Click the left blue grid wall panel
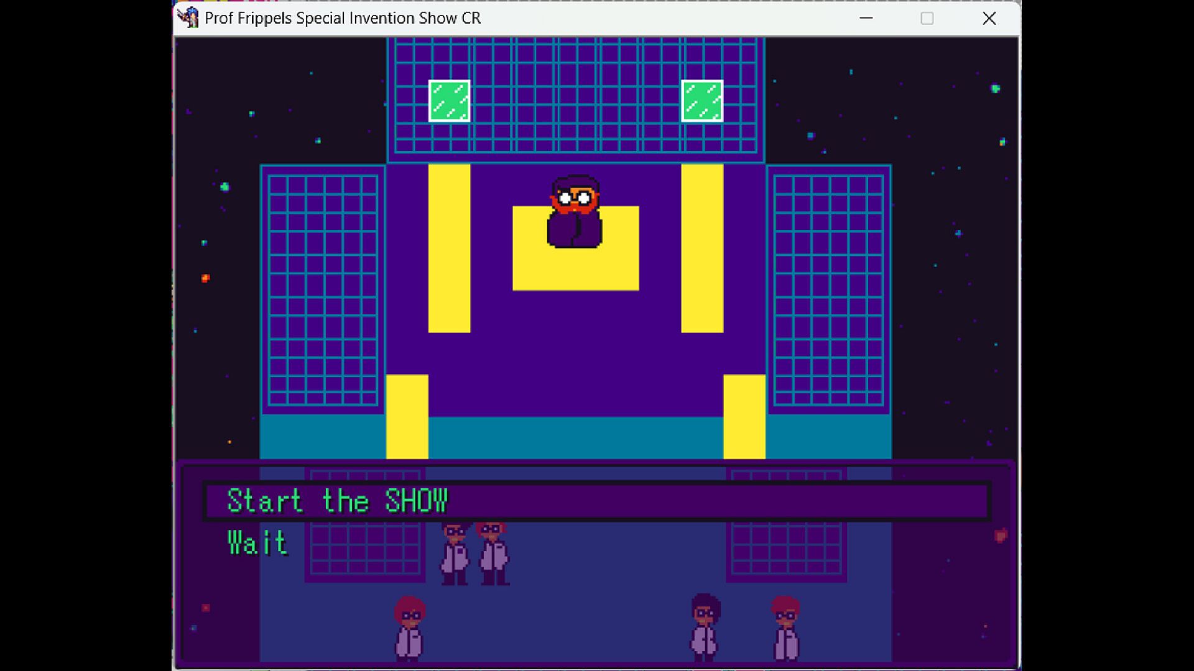The image size is (1194, 671). point(323,290)
